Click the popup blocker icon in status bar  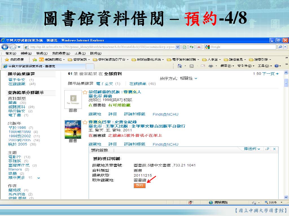pos(191,202)
